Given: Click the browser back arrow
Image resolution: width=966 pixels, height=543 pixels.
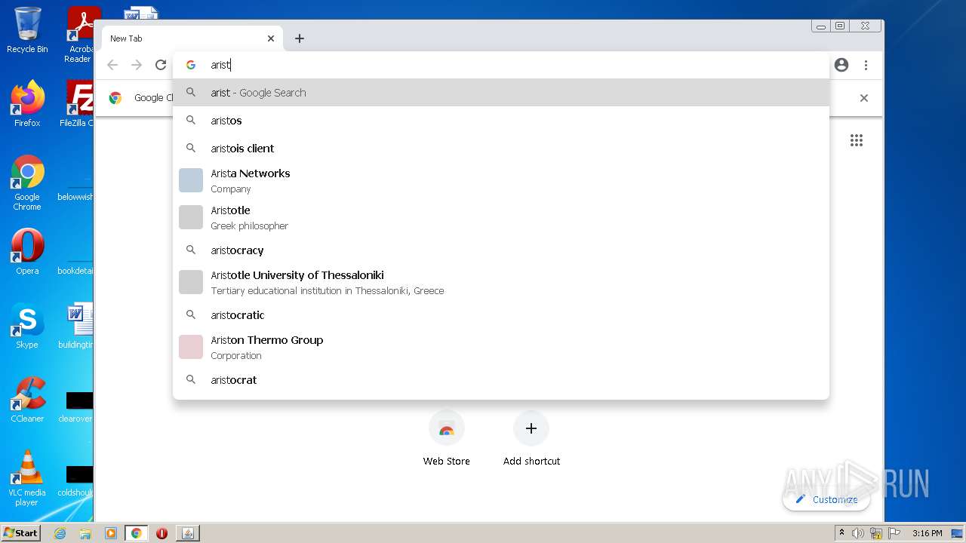Looking at the screenshot, I should coord(112,65).
